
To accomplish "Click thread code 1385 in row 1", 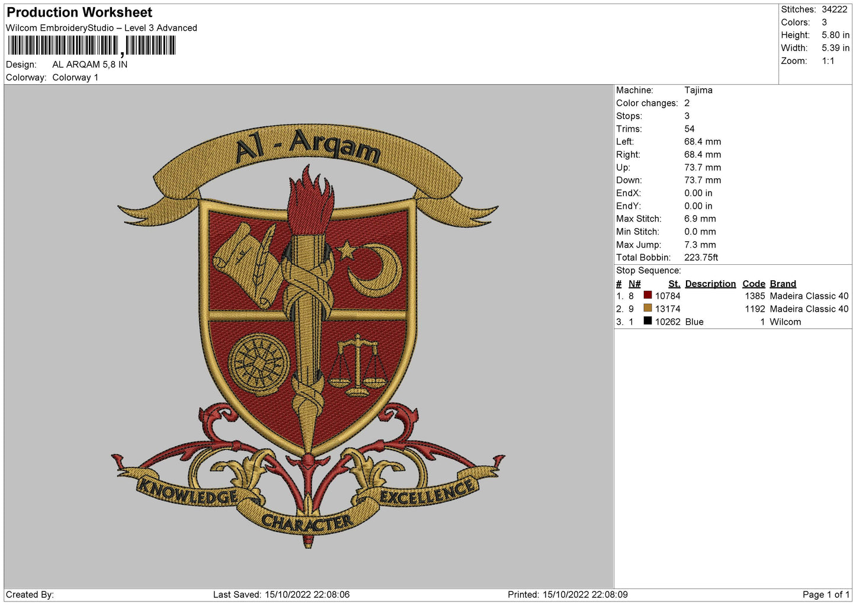I will (755, 296).
